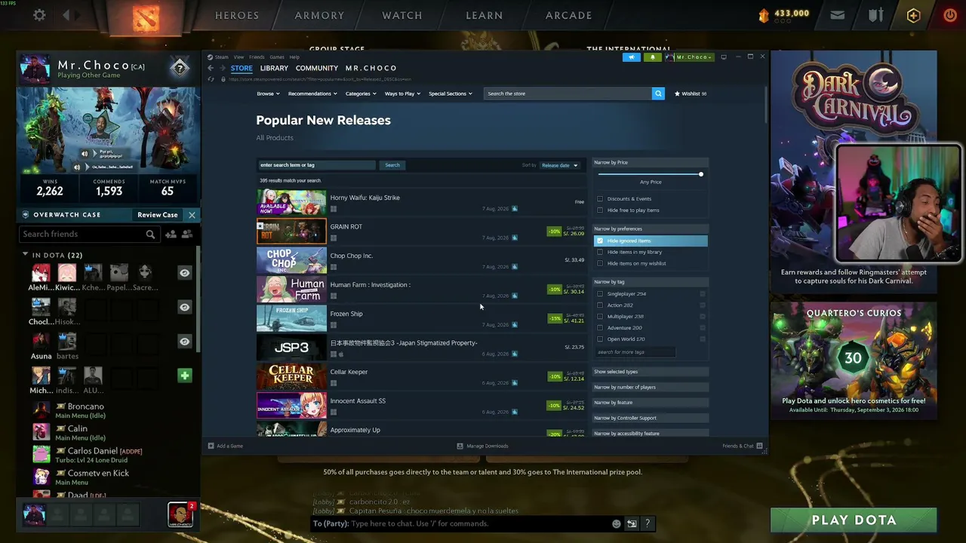This screenshot has height=543, width=966.
Task: Adjust the Narrow by Price slider handle
Action: [700, 174]
